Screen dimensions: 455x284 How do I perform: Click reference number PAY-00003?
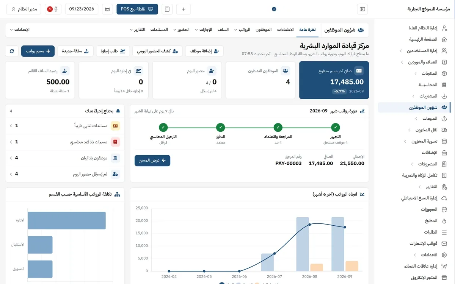click(289, 164)
